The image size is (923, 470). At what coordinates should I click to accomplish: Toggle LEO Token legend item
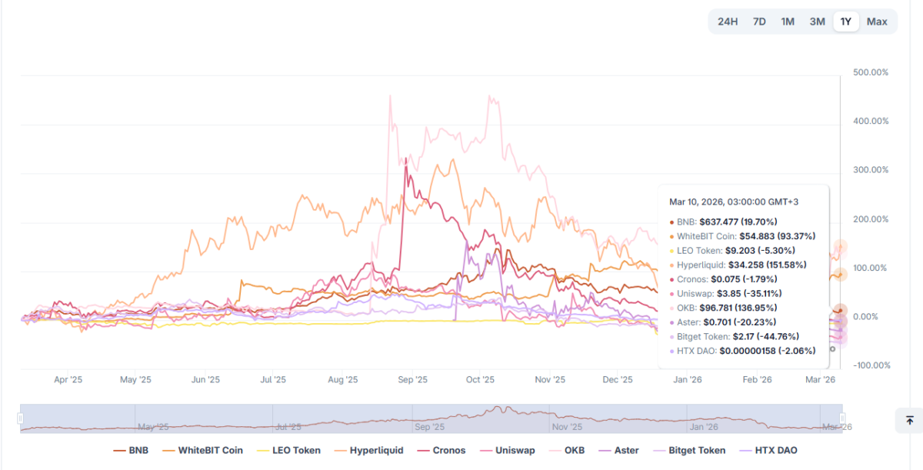pyautogui.click(x=288, y=451)
